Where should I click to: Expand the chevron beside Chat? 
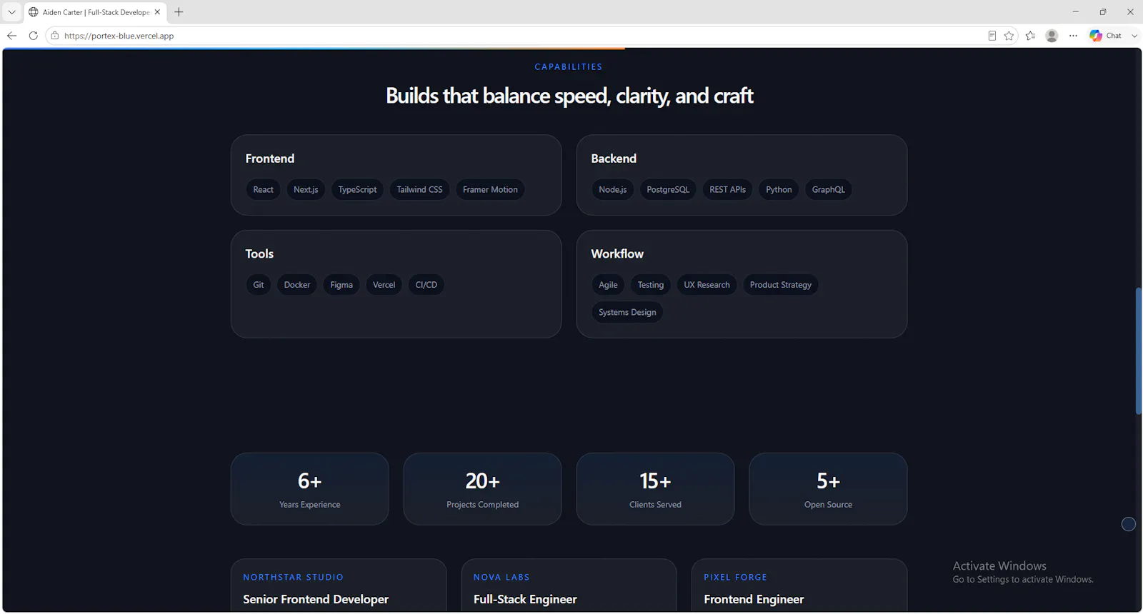click(1134, 36)
